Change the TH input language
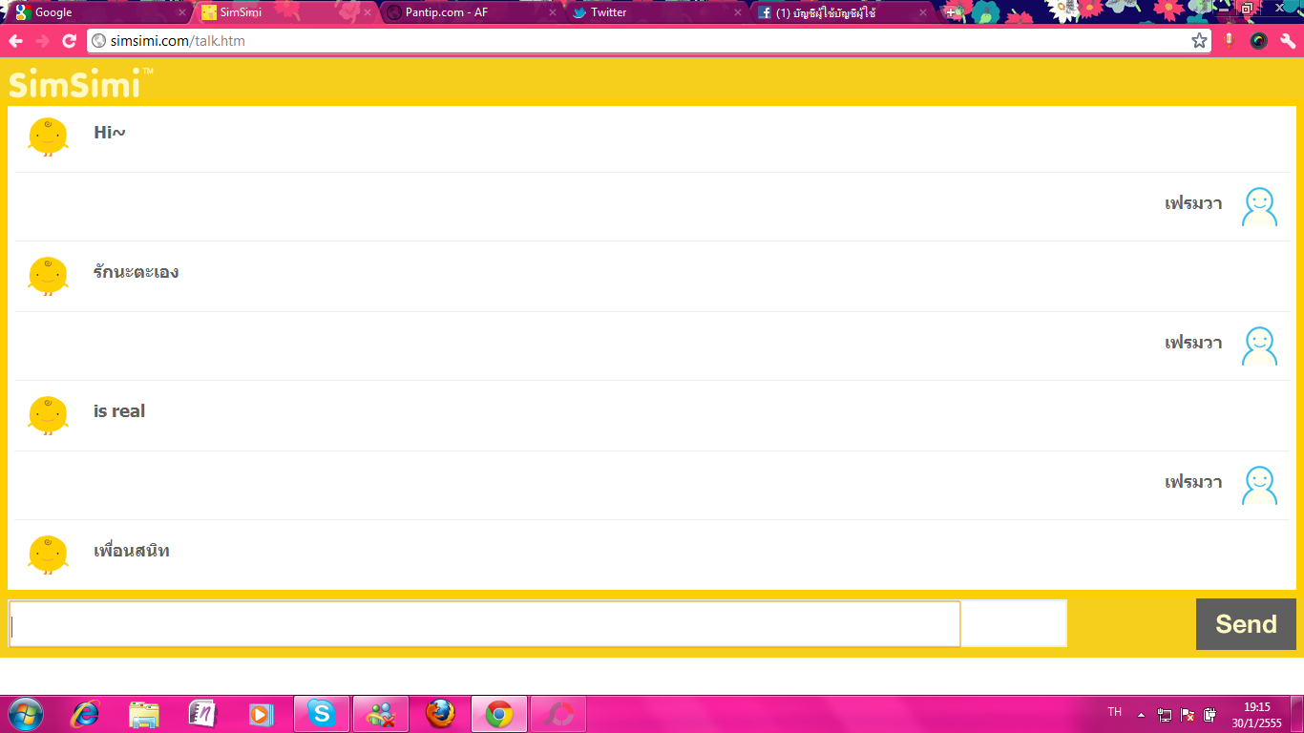Screen dimensions: 1304x733 [x=1114, y=712]
